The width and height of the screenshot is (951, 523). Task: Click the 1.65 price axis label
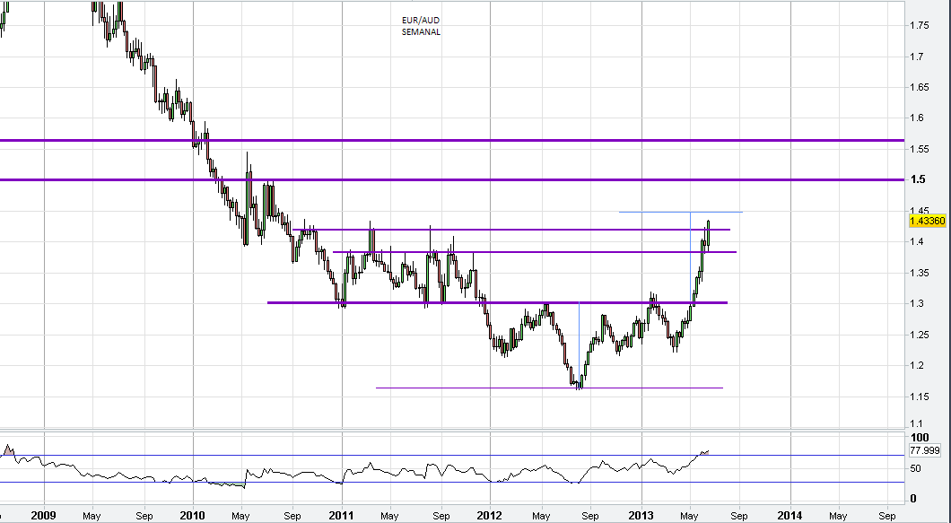pyautogui.click(x=921, y=87)
